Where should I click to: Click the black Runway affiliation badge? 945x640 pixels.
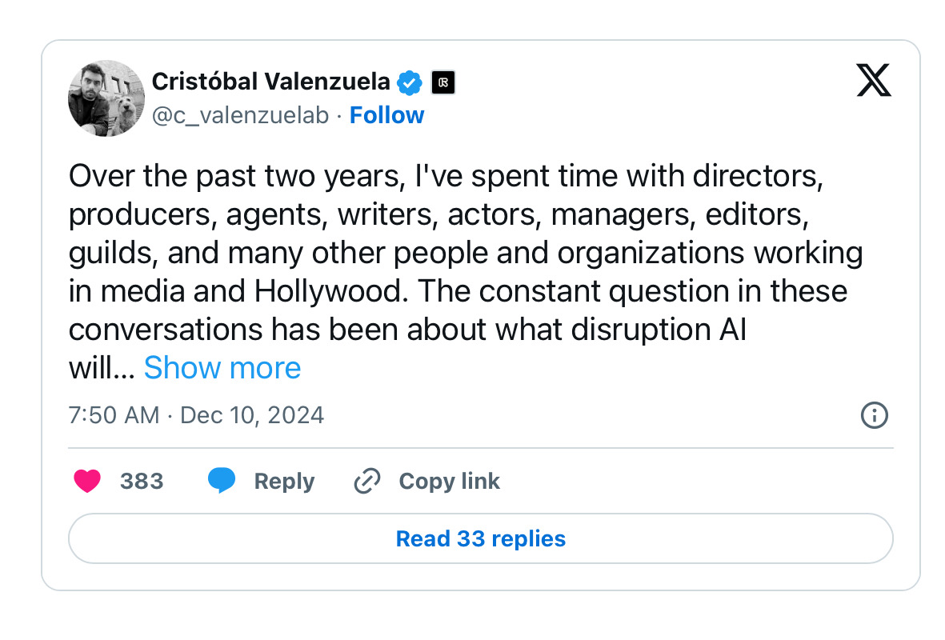443,82
